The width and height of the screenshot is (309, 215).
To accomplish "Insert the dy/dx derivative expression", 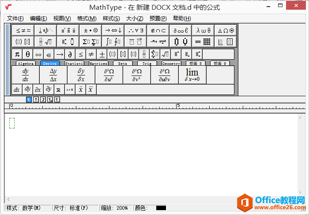I will [x=25, y=75].
